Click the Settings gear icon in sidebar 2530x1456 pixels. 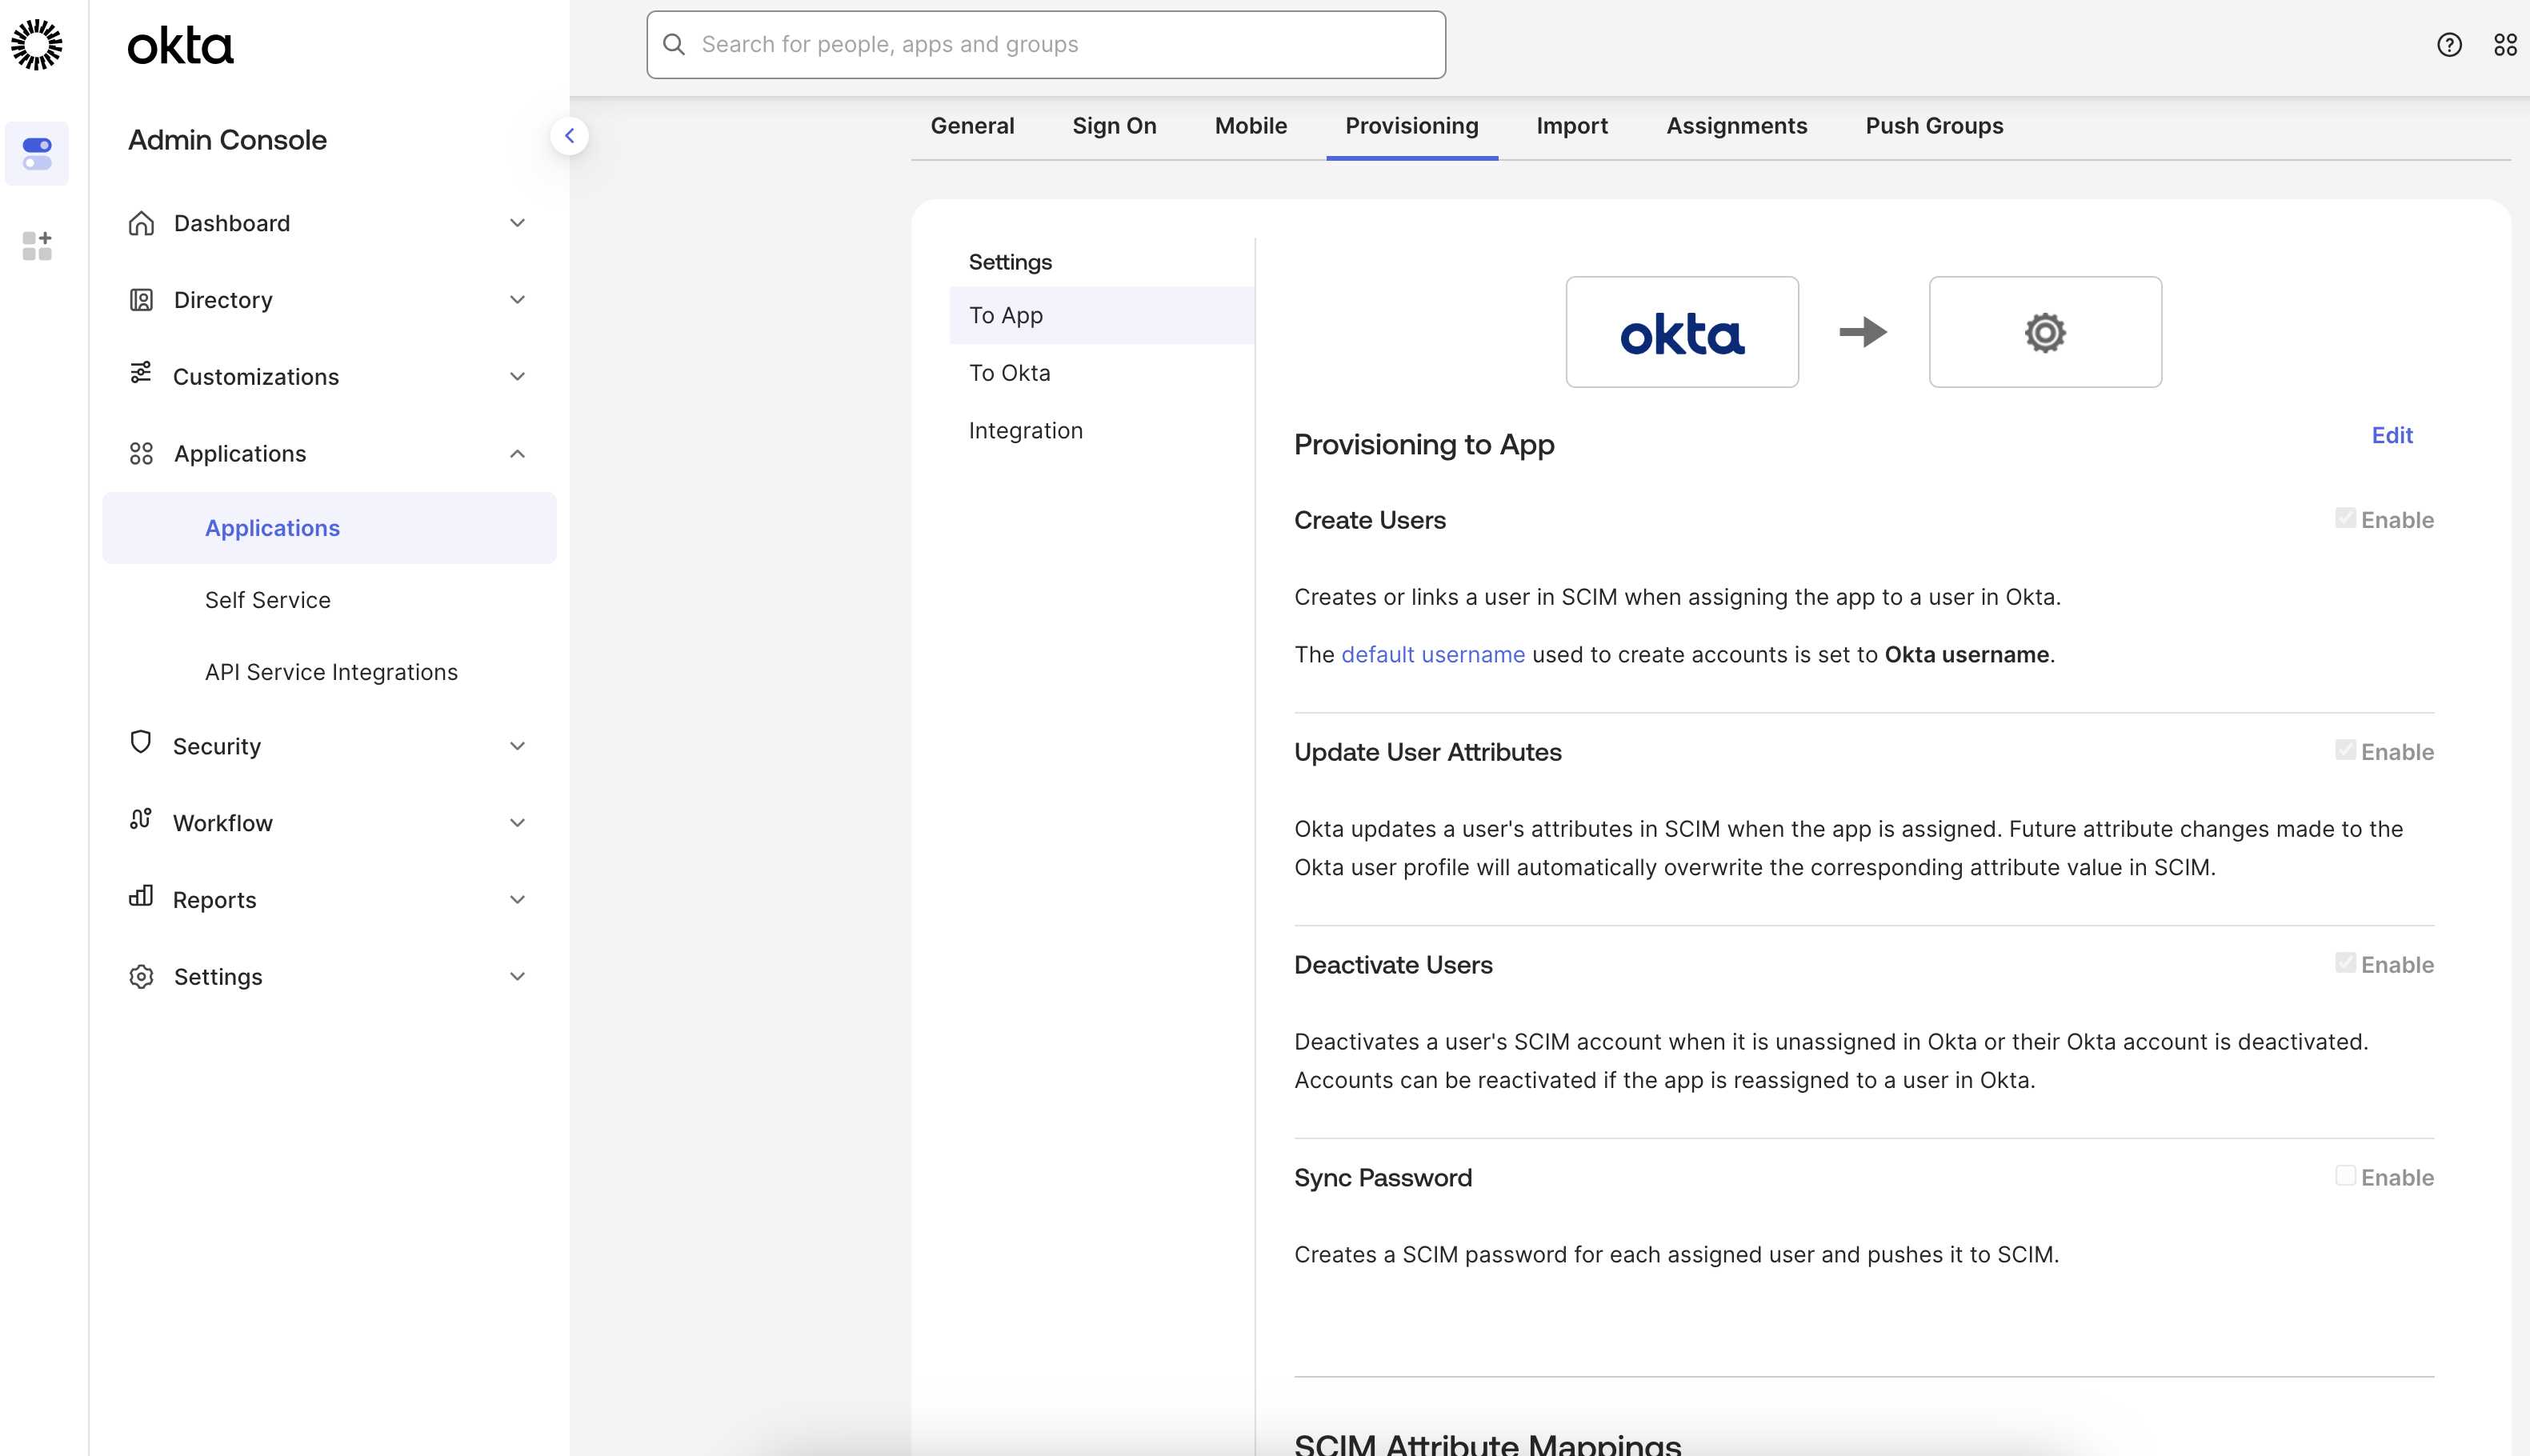pos(141,976)
